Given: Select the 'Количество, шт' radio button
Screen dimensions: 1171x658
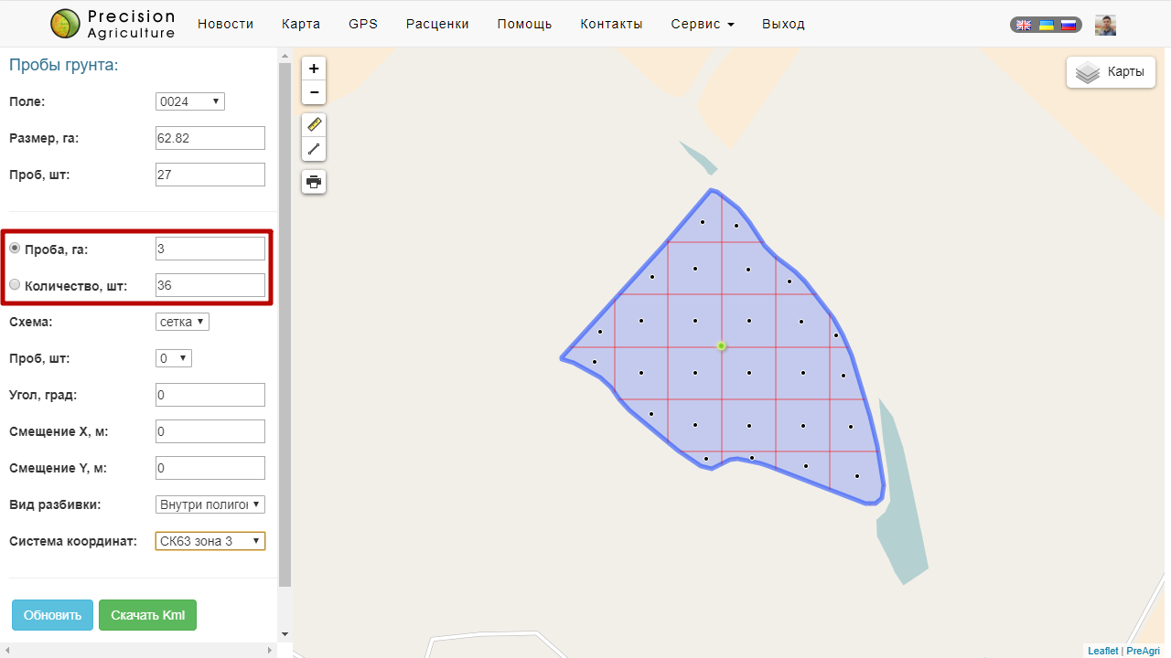Looking at the screenshot, I should click(15, 285).
